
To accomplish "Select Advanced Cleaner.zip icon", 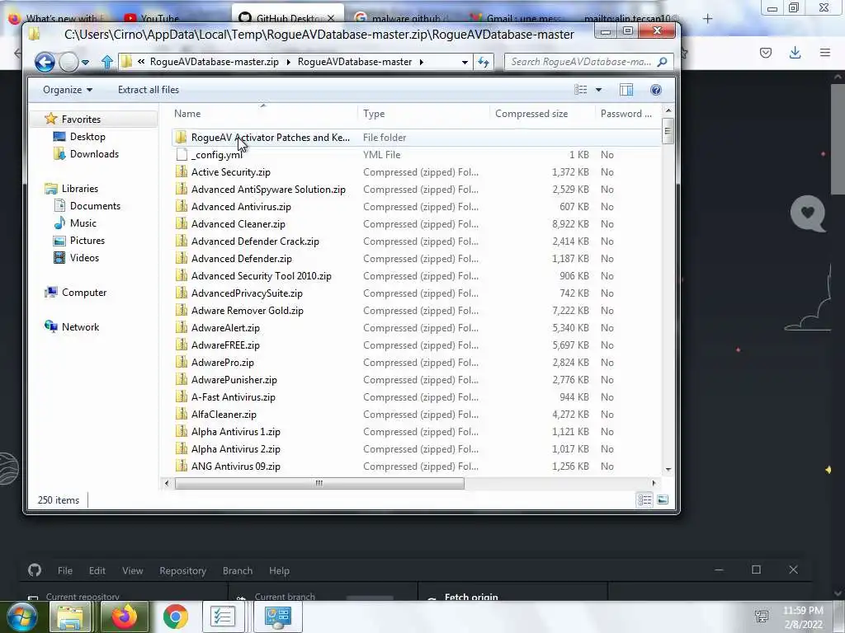I will [182, 224].
